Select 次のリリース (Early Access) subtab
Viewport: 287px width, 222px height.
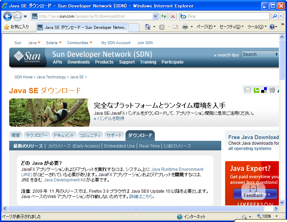[x=74, y=146]
